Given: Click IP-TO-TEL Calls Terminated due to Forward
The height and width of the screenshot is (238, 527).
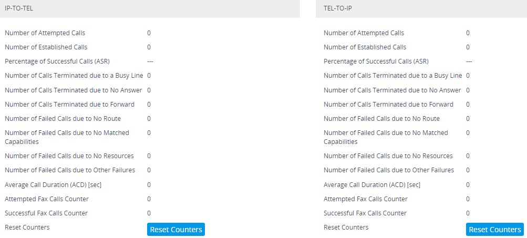Looking at the screenshot, I should (69, 104).
